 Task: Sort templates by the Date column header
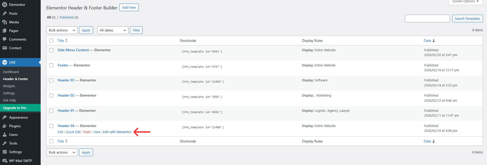tap(427, 41)
